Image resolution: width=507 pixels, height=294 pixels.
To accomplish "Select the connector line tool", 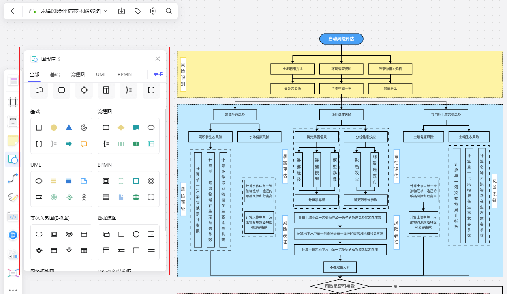I will pyautogui.click(x=13, y=178).
